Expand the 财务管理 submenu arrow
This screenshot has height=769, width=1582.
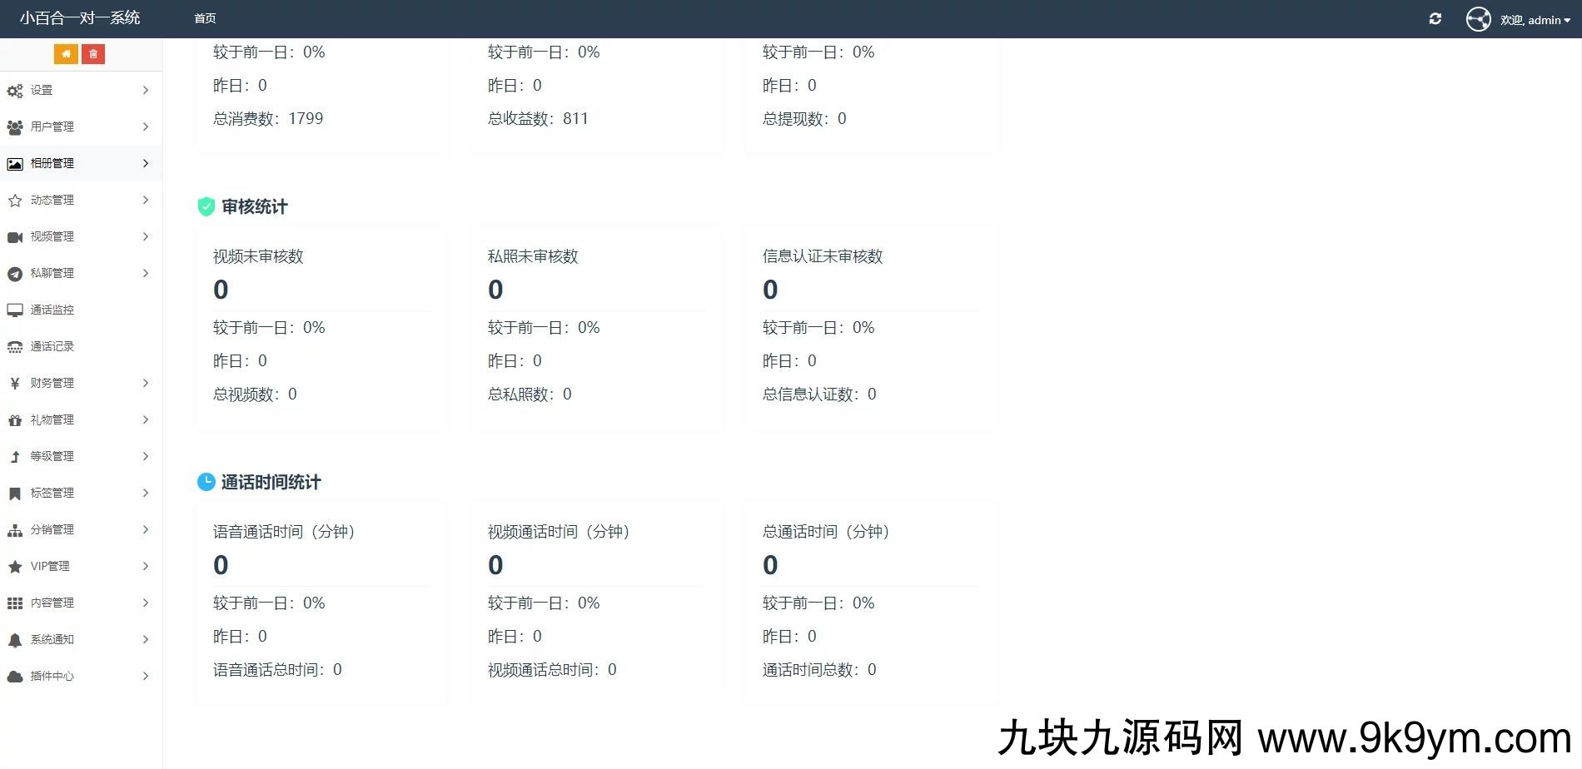[x=146, y=383]
